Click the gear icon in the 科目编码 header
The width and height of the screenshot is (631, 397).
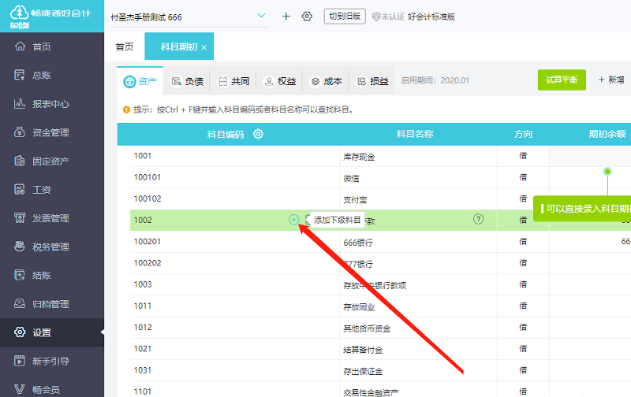coord(259,134)
